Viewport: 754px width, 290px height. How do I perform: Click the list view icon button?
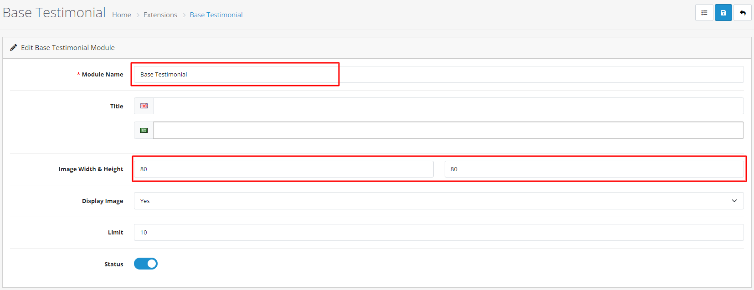click(704, 13)
